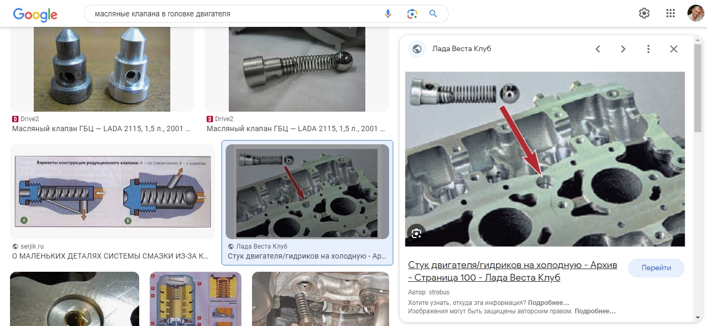
Task: Open Google apps grid
Action: click(x=671, y=14)
